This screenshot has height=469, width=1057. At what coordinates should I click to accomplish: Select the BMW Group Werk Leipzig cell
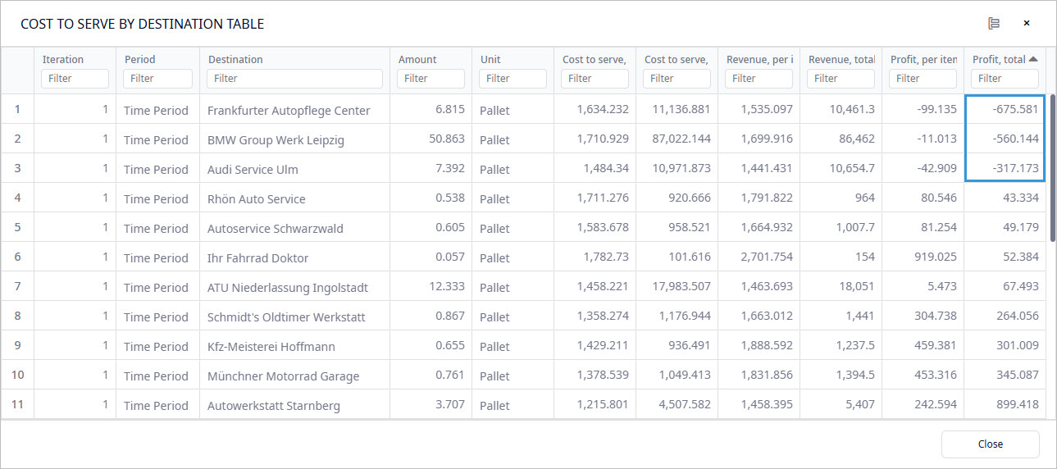(x=276, y=139)
